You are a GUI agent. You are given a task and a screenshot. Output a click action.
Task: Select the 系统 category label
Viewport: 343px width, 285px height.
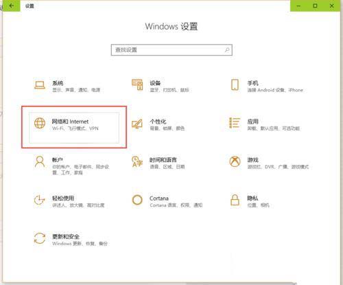pos(58,83)
